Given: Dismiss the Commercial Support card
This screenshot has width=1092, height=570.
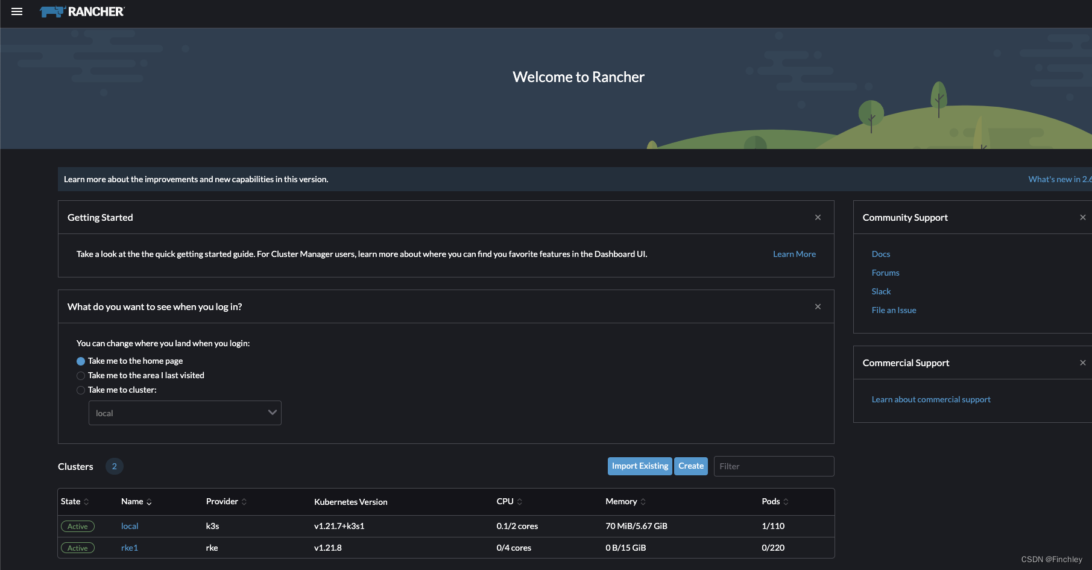Looking at the screenshot, I should click(1082, 363).
